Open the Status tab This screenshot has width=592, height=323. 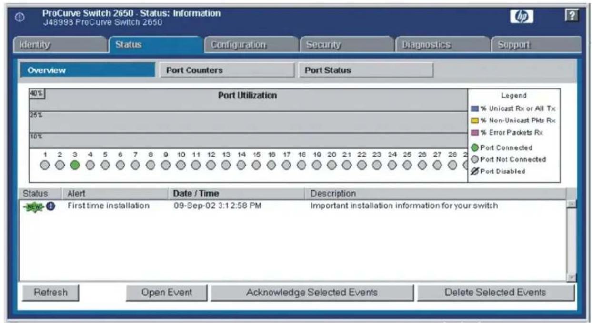pos(156,45)
